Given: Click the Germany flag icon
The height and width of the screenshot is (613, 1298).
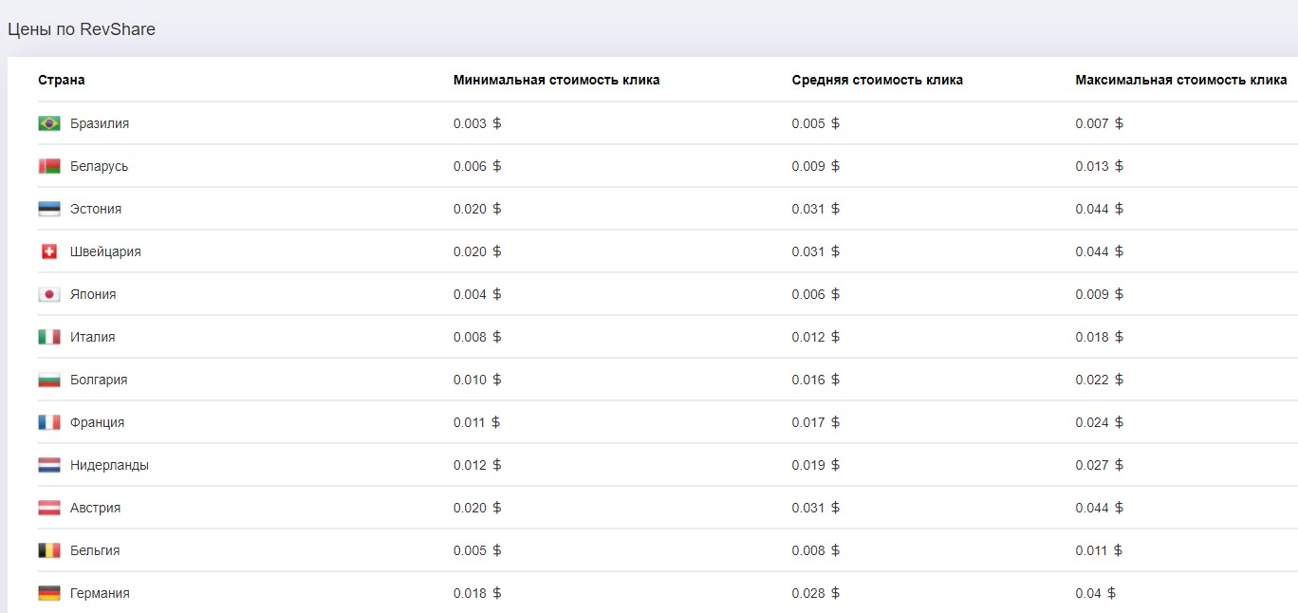Looking at the screenshot, I should pos(49,593).
